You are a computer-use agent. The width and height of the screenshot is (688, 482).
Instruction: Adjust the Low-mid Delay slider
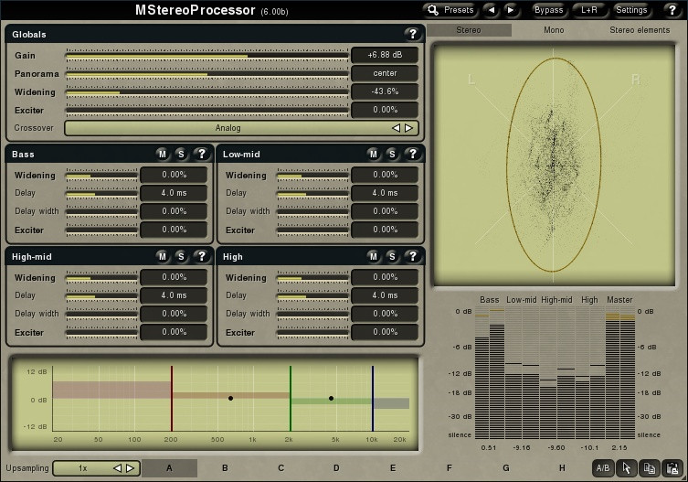312,193
